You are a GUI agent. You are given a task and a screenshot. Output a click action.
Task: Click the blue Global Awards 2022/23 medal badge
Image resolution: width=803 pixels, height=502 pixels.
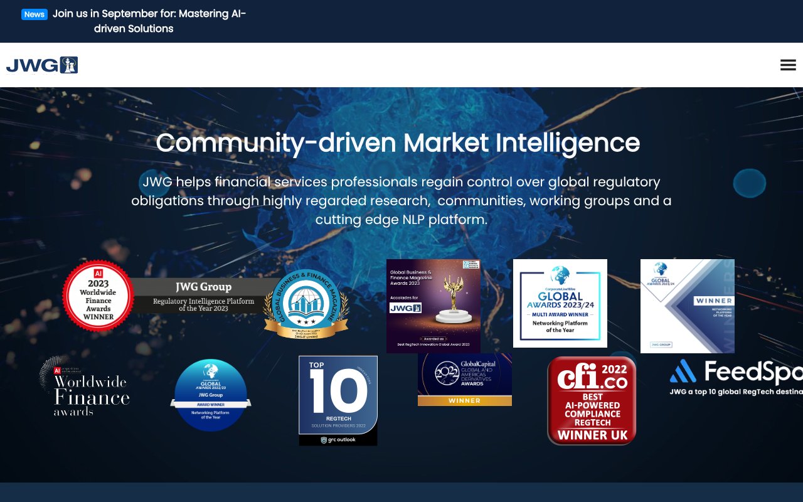(210, 395)
